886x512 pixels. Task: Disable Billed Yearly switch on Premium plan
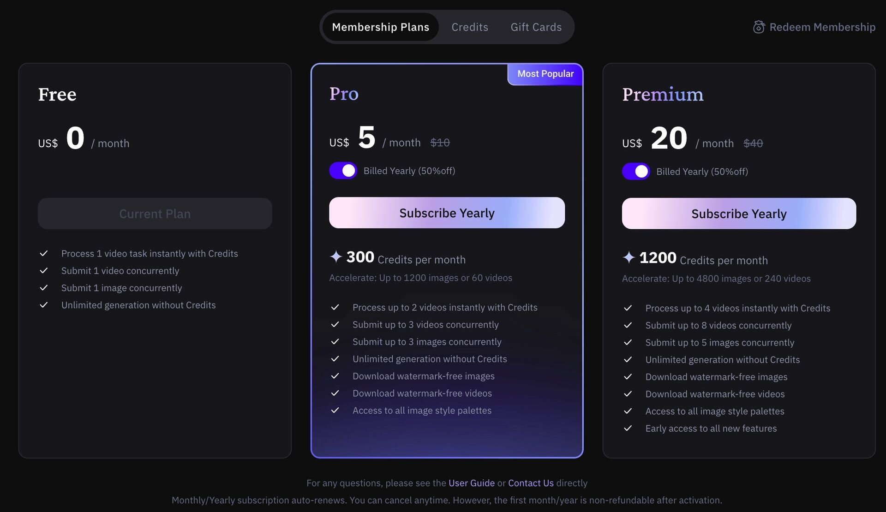(x=635, y=172)
